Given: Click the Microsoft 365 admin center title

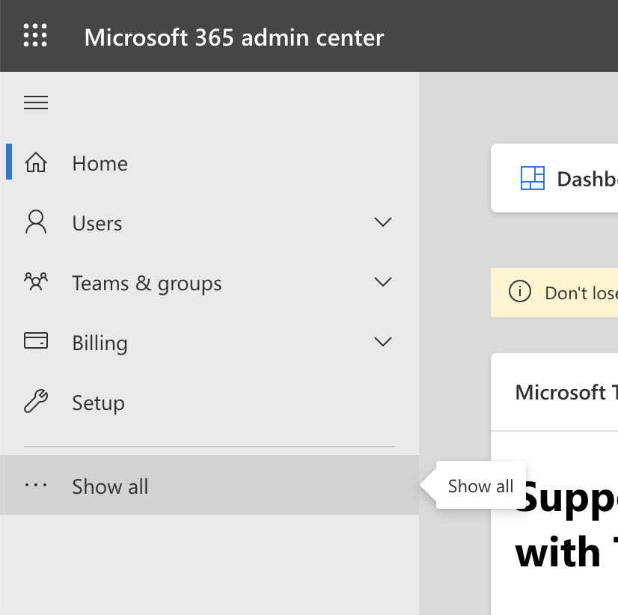Looking at the screenshot, I should [234, 37].
